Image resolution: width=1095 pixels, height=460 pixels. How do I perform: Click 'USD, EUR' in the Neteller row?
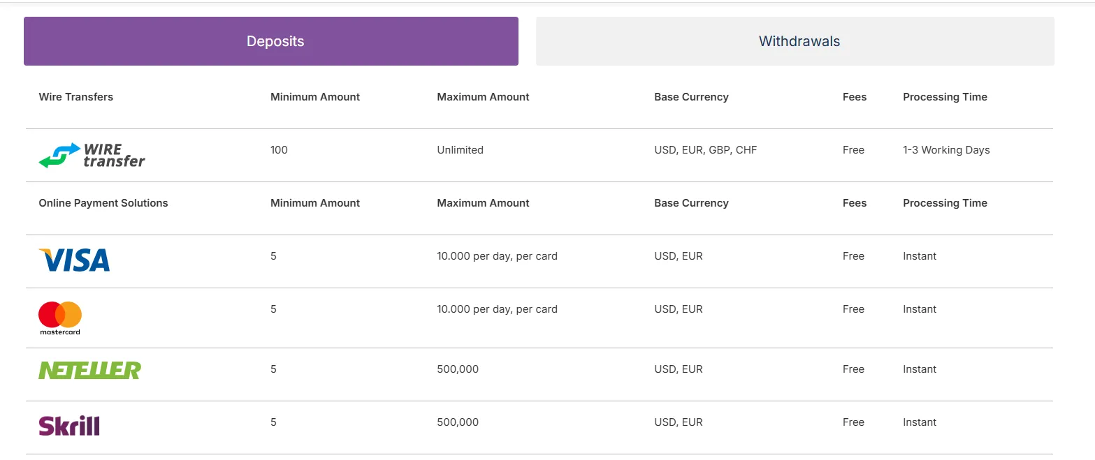pos(679,369)
